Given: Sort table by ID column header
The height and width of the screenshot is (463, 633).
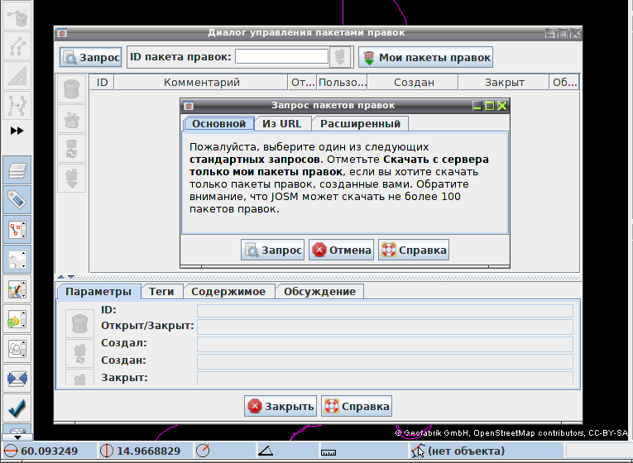Looking at the screenshot, I should [x=102, y=83].
